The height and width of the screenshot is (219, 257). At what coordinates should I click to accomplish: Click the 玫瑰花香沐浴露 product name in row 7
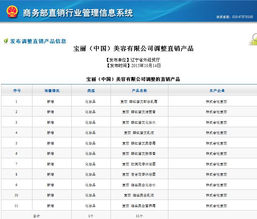139,164
